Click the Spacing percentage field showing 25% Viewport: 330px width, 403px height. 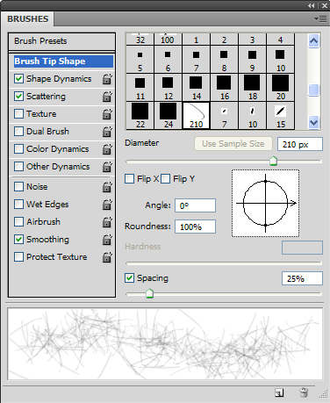coord(302,278)
